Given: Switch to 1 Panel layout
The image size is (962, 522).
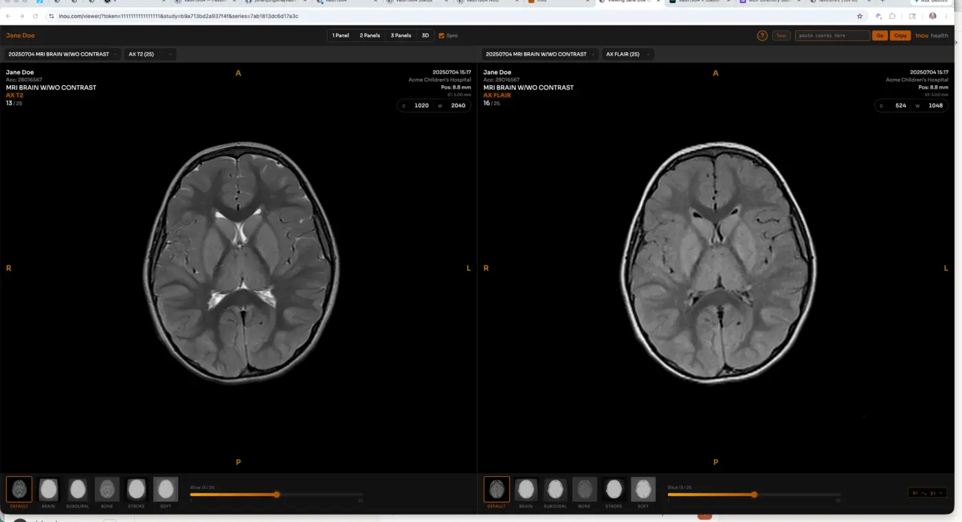Looking at the screenshot, I should tap(340, 36).
